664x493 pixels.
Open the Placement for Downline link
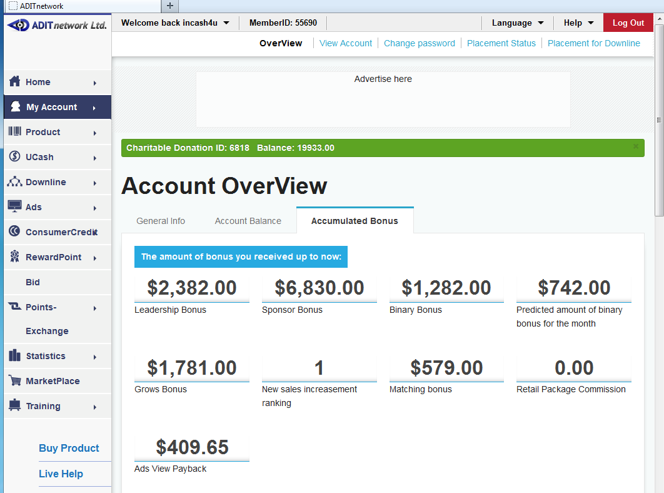594,43
